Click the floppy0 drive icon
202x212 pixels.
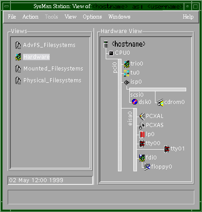tap(147, 167)
